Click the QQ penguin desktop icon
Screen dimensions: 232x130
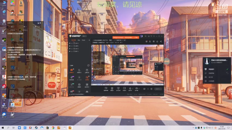click(x=12, y=12)
